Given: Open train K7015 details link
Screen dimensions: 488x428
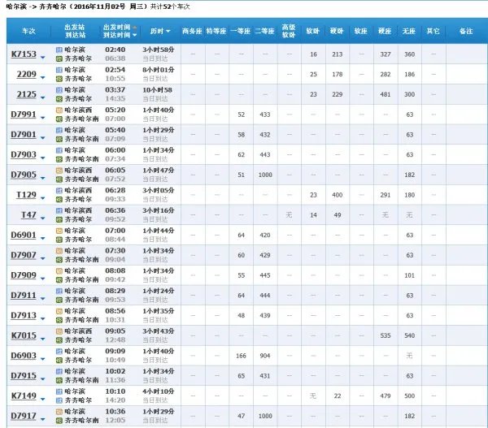Looking at the screenshot, I should pyautogui.click(x=24, y=335).
